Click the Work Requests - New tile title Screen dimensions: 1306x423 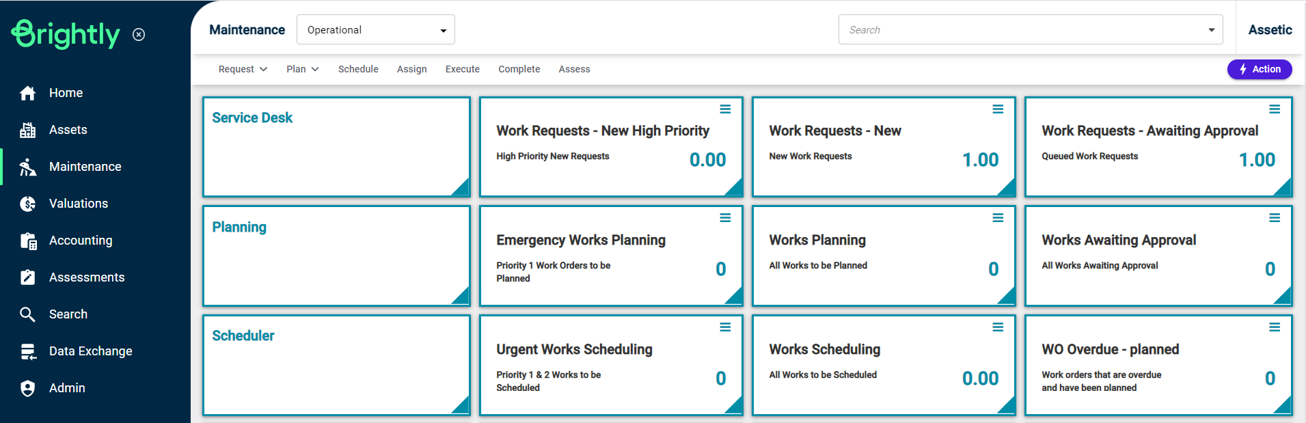[x=835, y=131]
